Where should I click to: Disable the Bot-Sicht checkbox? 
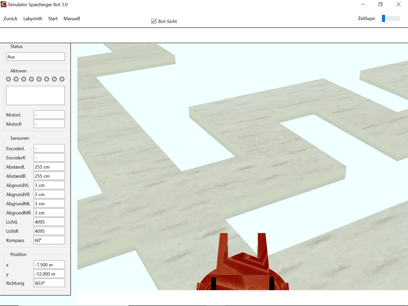pos(154,22)
